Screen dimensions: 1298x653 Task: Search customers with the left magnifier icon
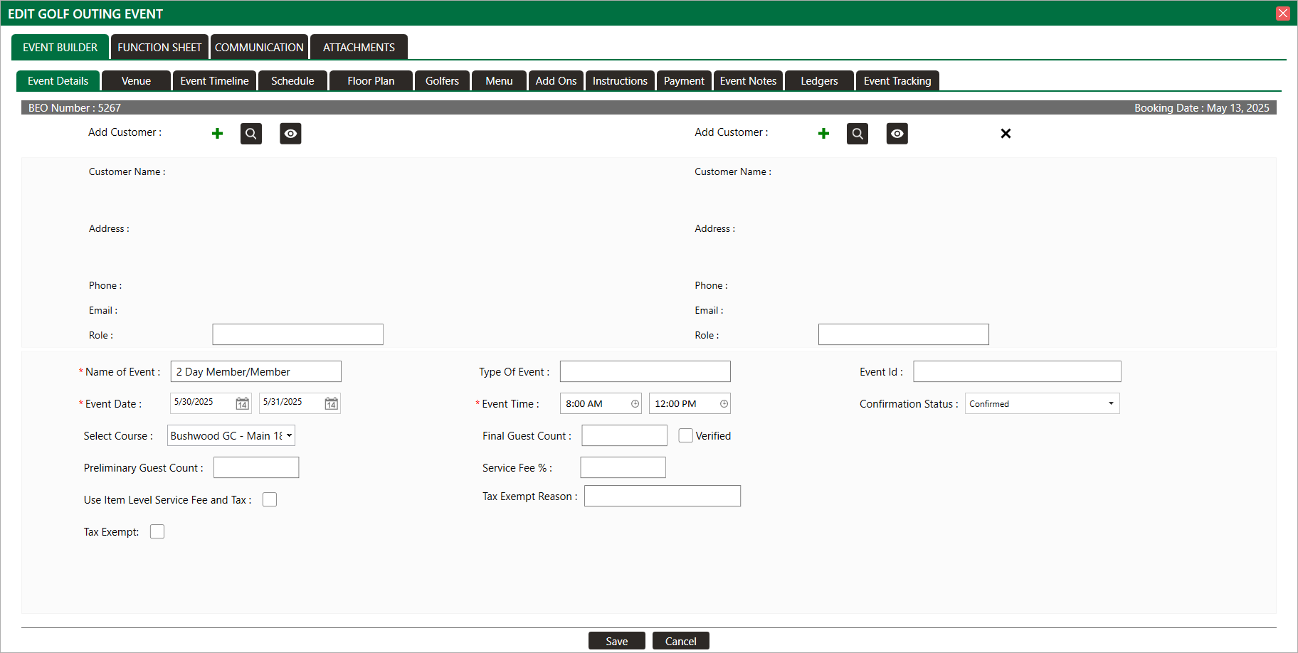pyautogui.click(x=251, y=134)
